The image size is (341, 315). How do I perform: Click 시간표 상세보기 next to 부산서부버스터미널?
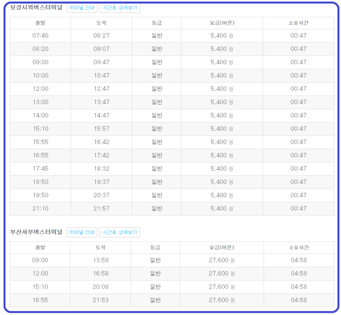[x=120, y=232]
